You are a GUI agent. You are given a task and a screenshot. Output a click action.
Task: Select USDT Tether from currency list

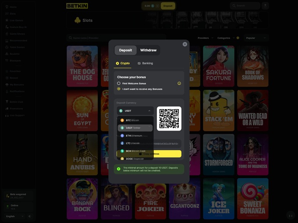(x=135, y=128)
